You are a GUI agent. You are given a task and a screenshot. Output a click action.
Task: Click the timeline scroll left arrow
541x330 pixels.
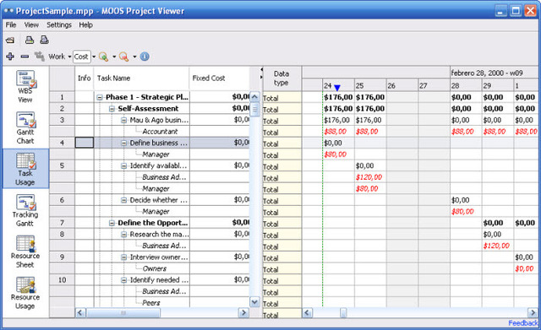(x=307, y=313)
